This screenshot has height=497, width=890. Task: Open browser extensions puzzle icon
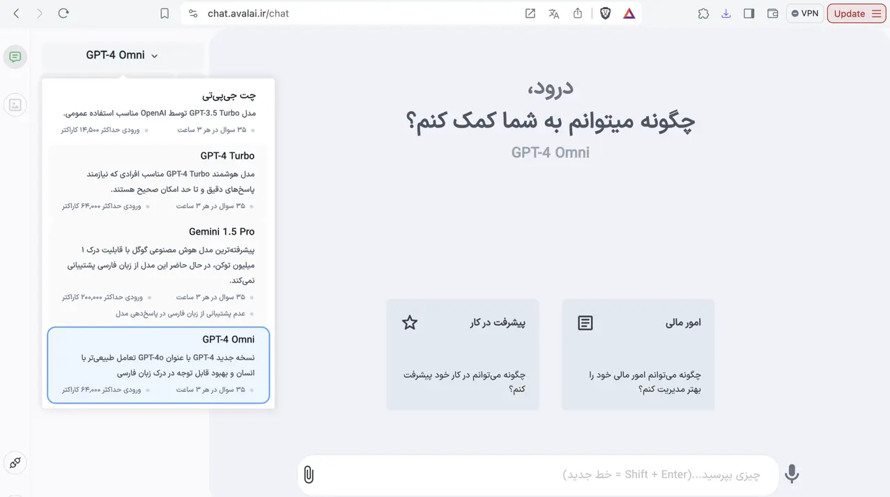[x=703, y=13]
